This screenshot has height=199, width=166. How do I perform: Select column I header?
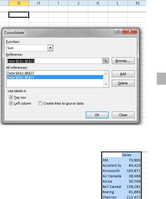tap(58, 3)
